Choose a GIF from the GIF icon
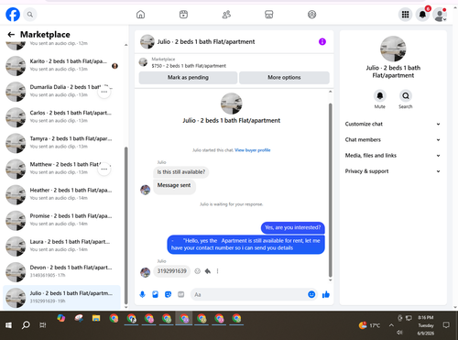 pyautogui.click(x=181, y=294)
